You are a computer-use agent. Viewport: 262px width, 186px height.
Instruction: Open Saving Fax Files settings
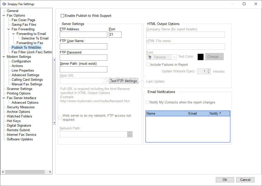click(x=24, y=24)
